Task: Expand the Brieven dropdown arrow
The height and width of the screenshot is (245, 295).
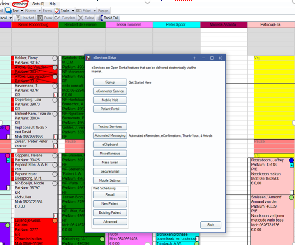Action: point(39,11)
